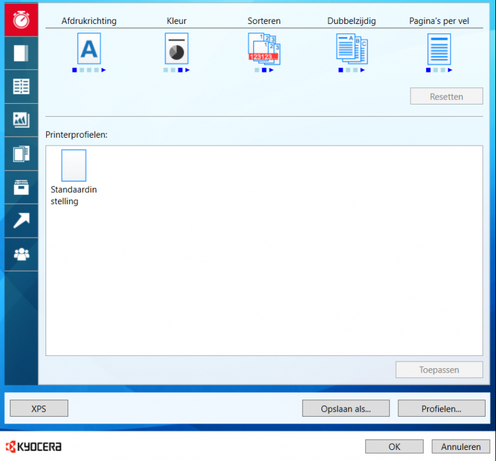Select the Standaardinstelling profile thumbnail
This screenshot has width=496, height=461.
tap(73, 165)
